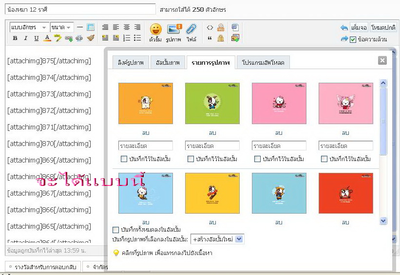Open the ขนาด size dropdown
This screenshot has width=400, height=275.
click(62, 27)
